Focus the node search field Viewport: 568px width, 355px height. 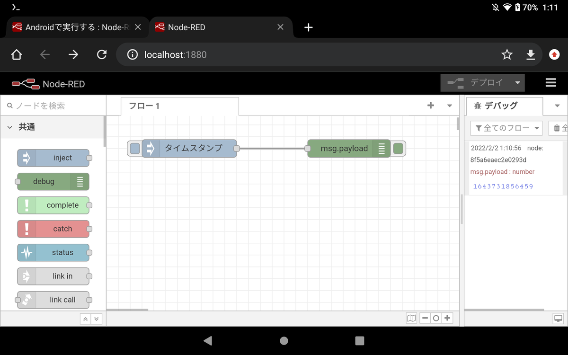53,106
